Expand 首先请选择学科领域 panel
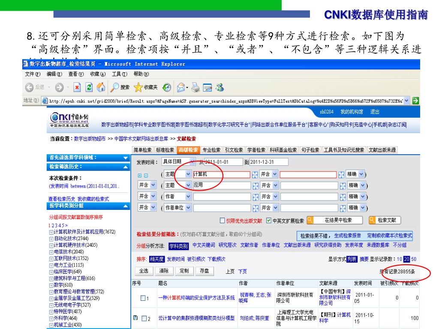 pyautogui.click(x=126, y=158)
